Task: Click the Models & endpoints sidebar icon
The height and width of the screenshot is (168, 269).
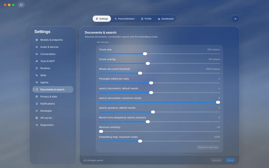Action: point(37,40)
